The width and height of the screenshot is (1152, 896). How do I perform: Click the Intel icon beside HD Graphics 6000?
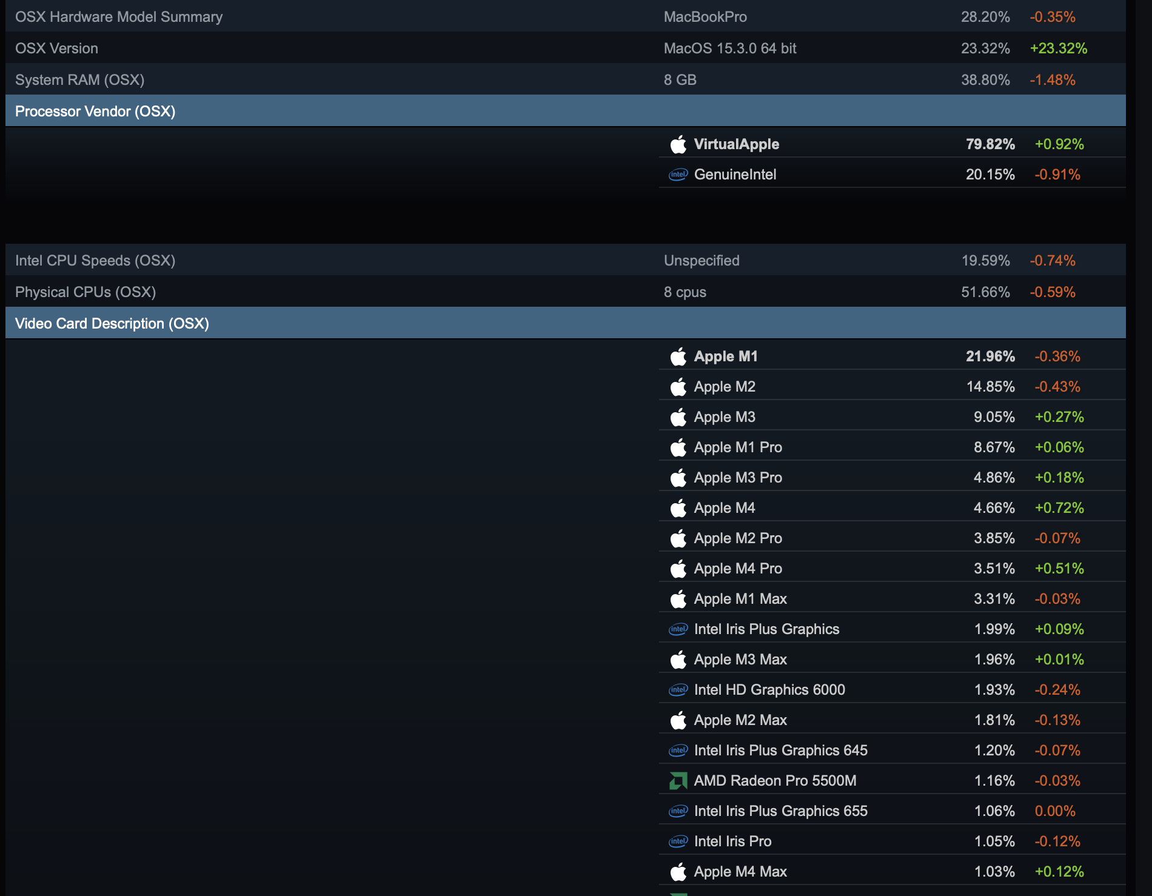(x=678, y=690)
